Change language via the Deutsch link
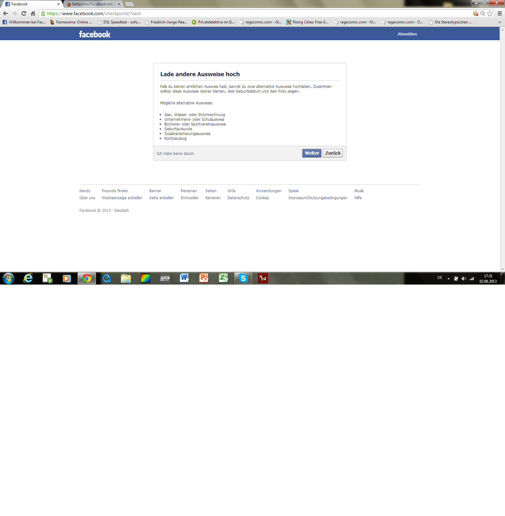Screen dimensions: 505x516 [x=122, y=211]
